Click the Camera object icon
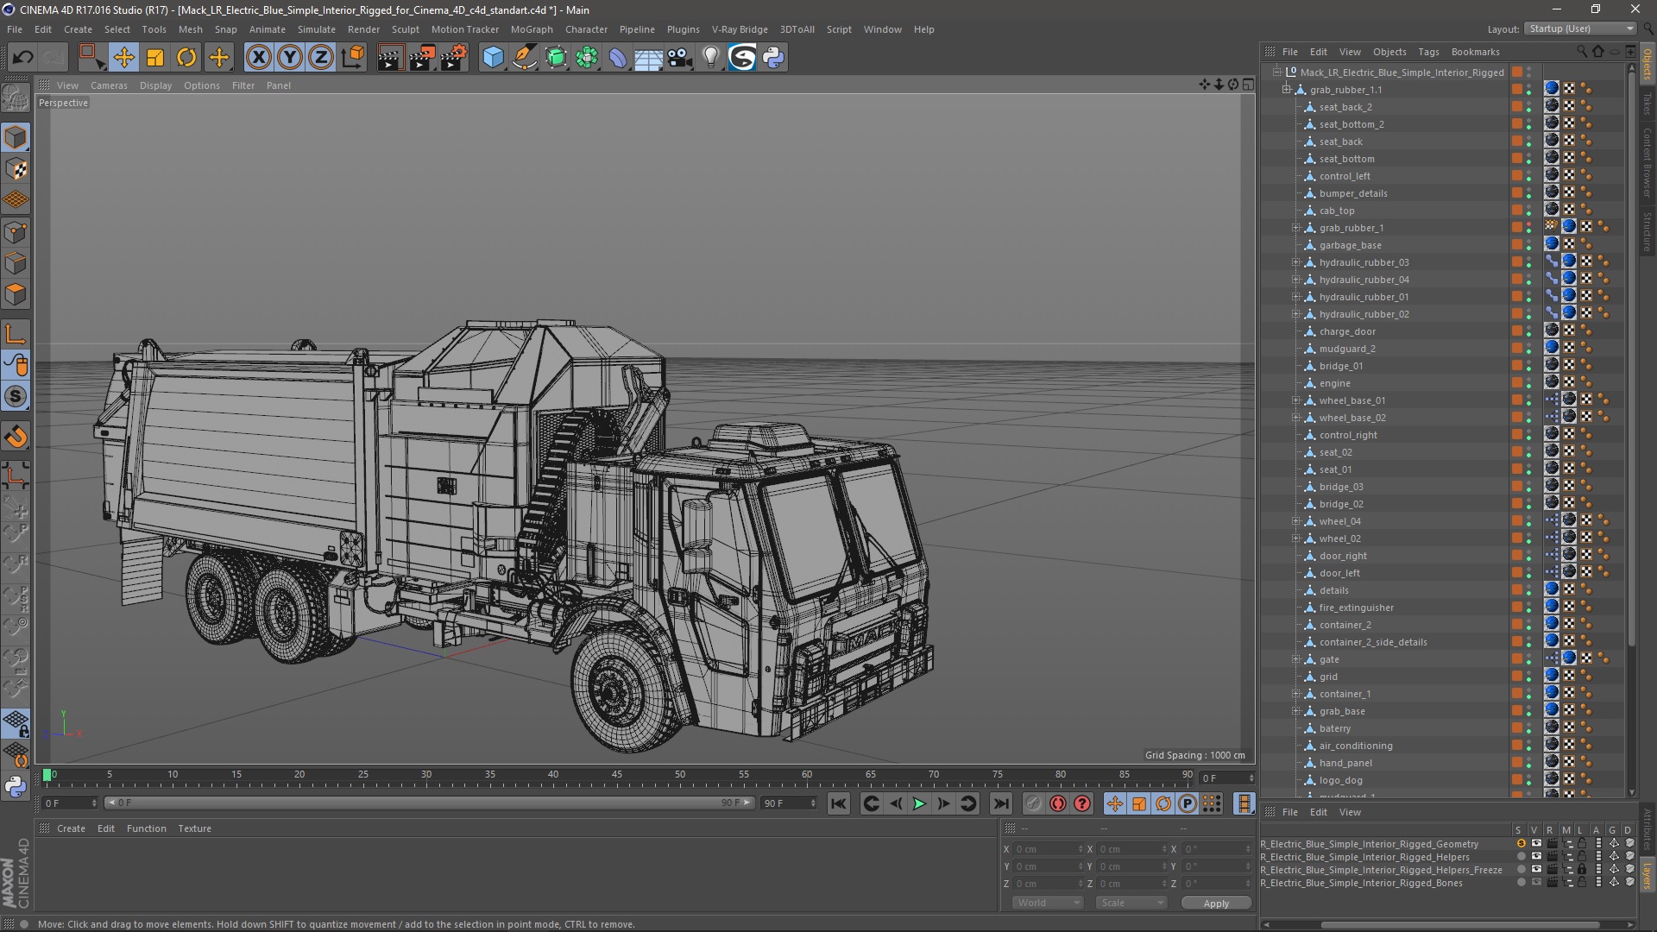 tap(680, 58)
